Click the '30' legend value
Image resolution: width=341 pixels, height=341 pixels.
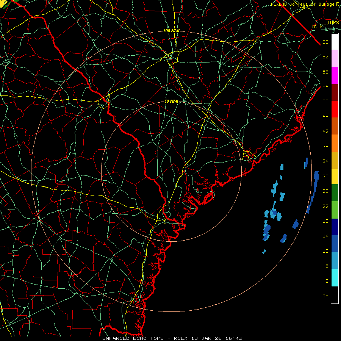tap(325, 176)
